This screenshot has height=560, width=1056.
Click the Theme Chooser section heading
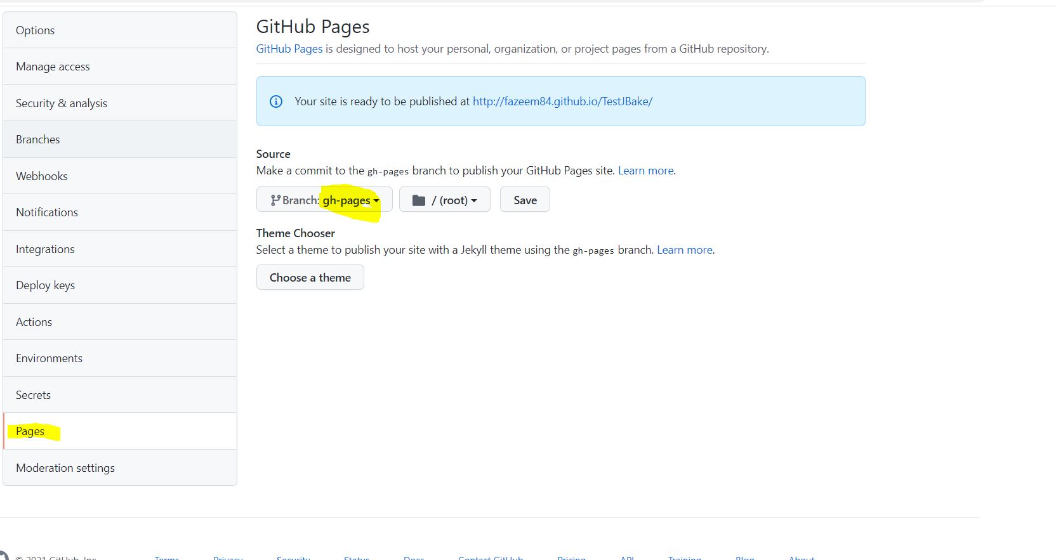pyautogui.click(x=296, y=233)
